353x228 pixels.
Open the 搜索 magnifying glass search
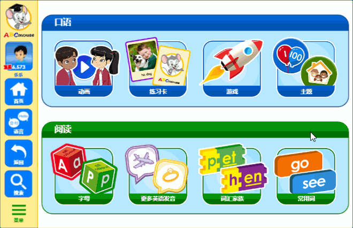click(x=19, y=184)
